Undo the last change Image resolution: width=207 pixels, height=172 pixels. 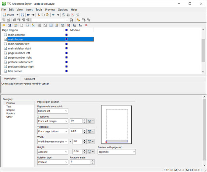coord(28,15)
